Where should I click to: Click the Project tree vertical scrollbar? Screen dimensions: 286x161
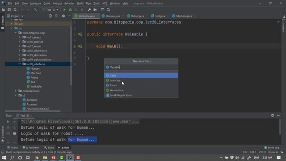coord(71,55)
